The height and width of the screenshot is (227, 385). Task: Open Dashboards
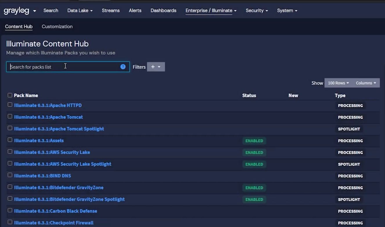click(163, 10)
